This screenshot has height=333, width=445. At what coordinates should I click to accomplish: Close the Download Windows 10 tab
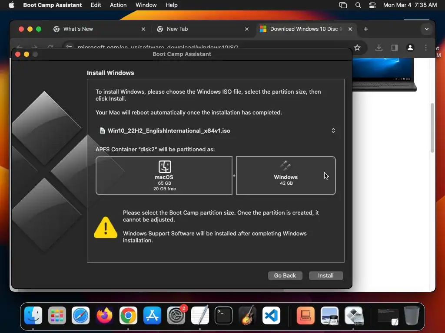pos(350,29)
